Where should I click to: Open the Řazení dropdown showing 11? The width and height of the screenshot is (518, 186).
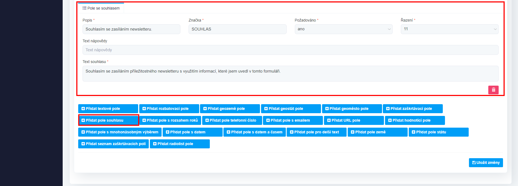point(449,29)
